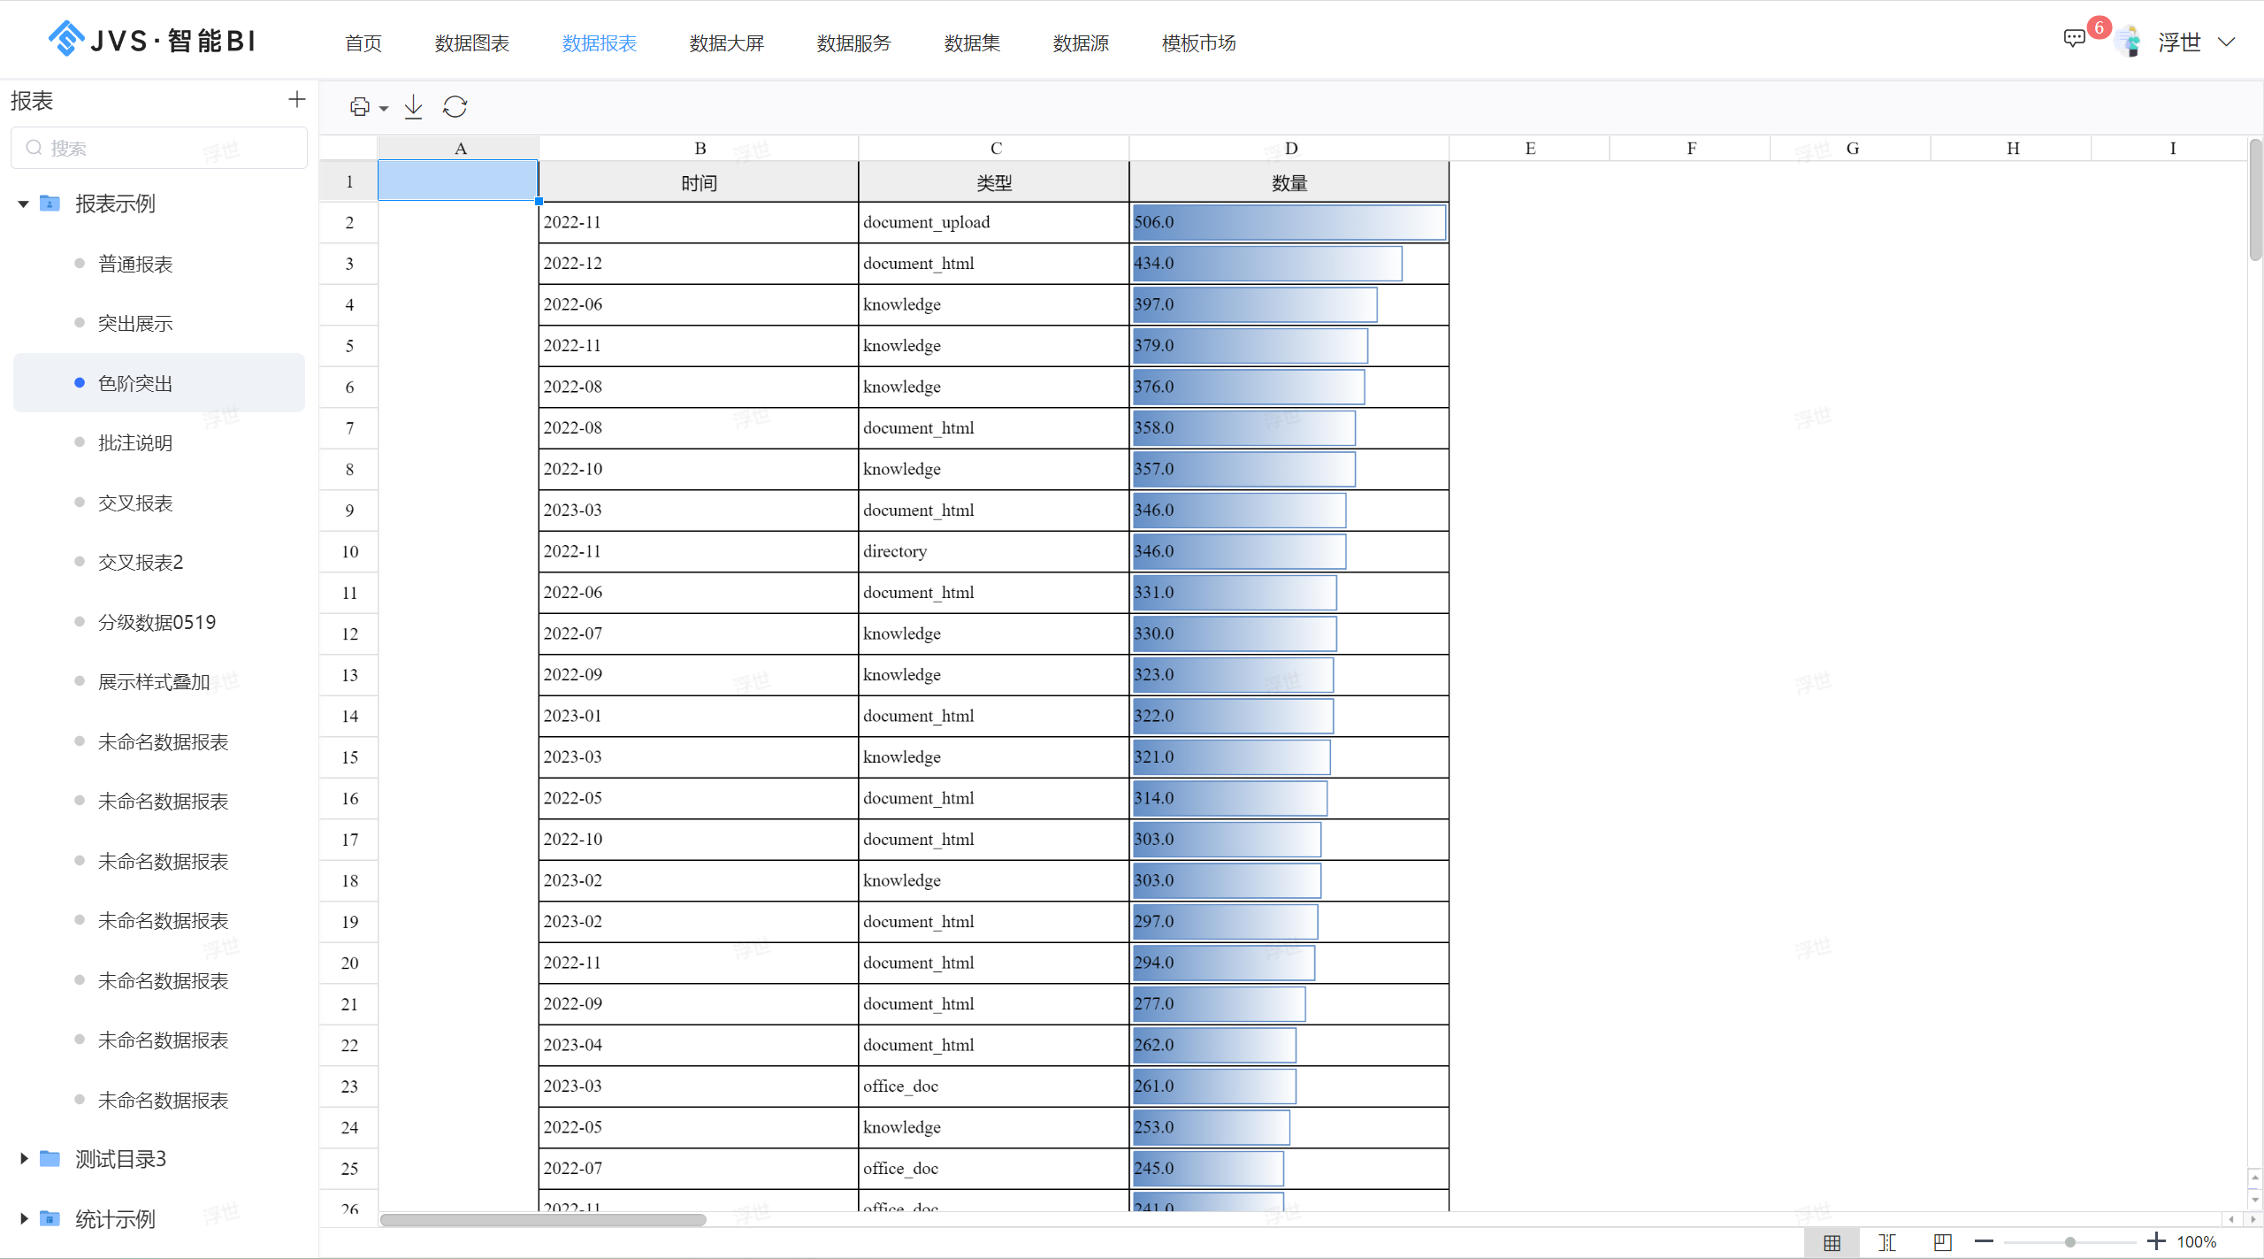Screen dimensions: 2264x1259
Task: Click the 统计示例 folder icon
Action: pos(50,1218)
